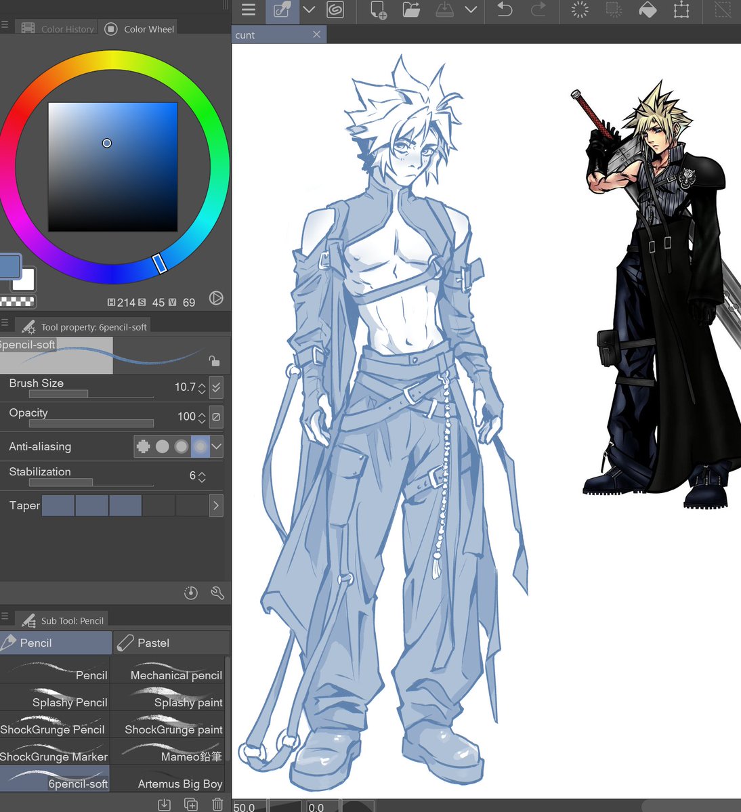This screenshot has width=741, height=812.
Task: Duplicate the selected sub tool
Action: [191, 805]
